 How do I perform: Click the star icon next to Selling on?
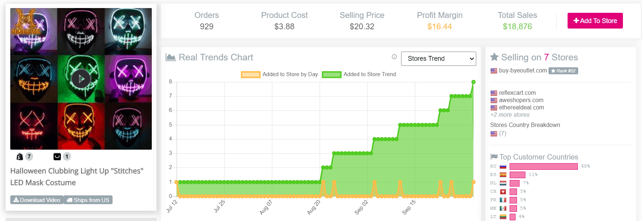pos(494,57)
